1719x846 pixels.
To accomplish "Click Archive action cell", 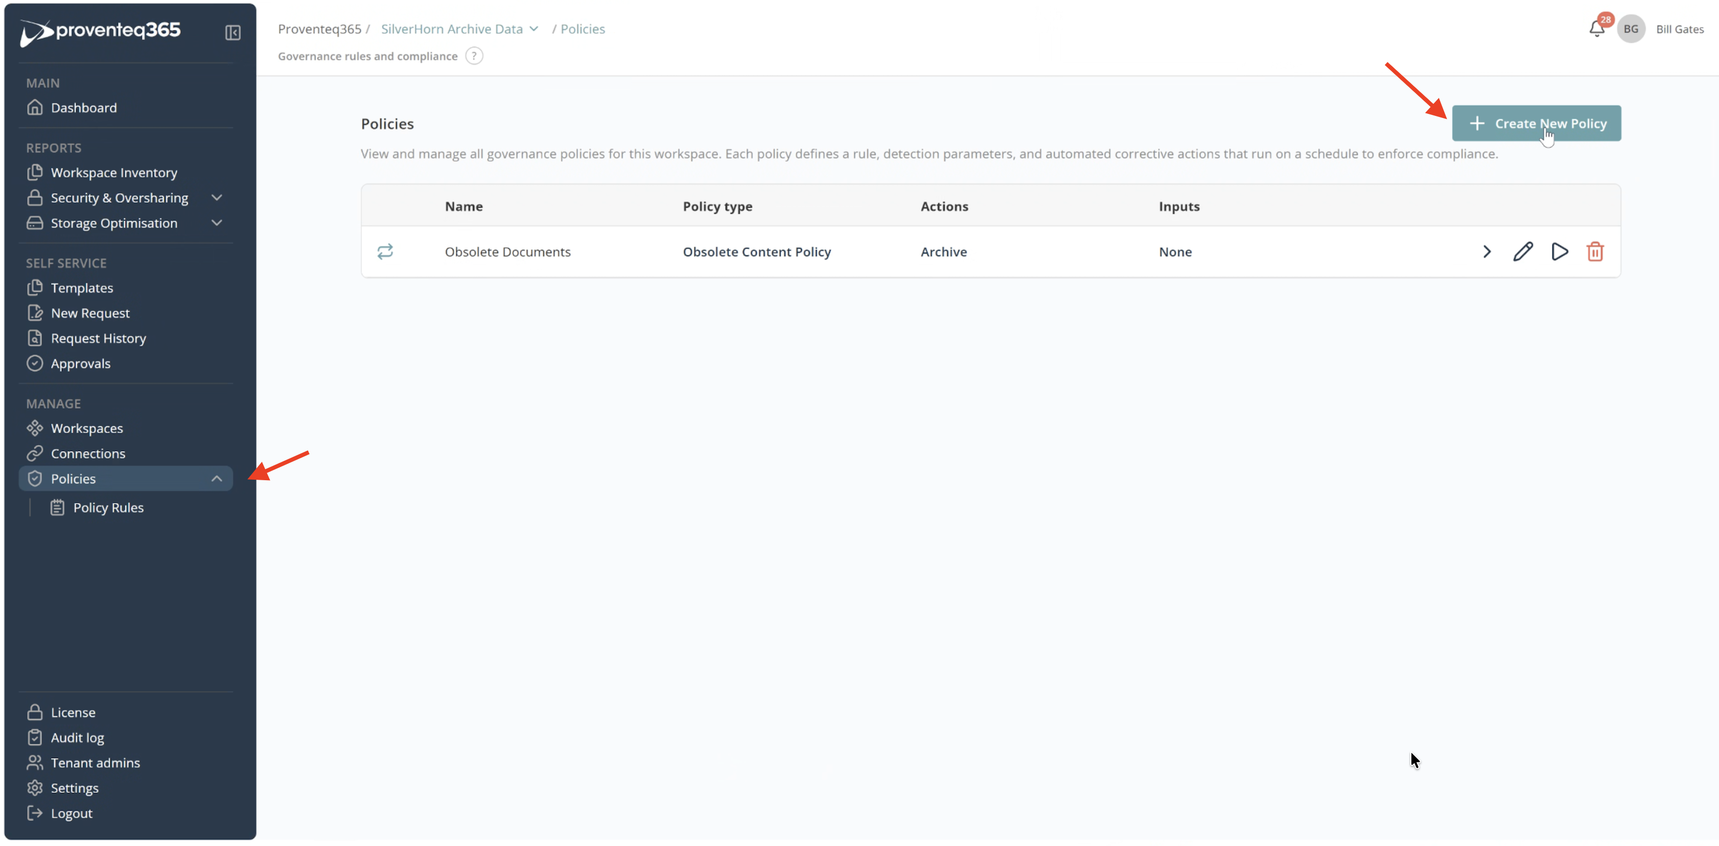I will coord(944,251).
